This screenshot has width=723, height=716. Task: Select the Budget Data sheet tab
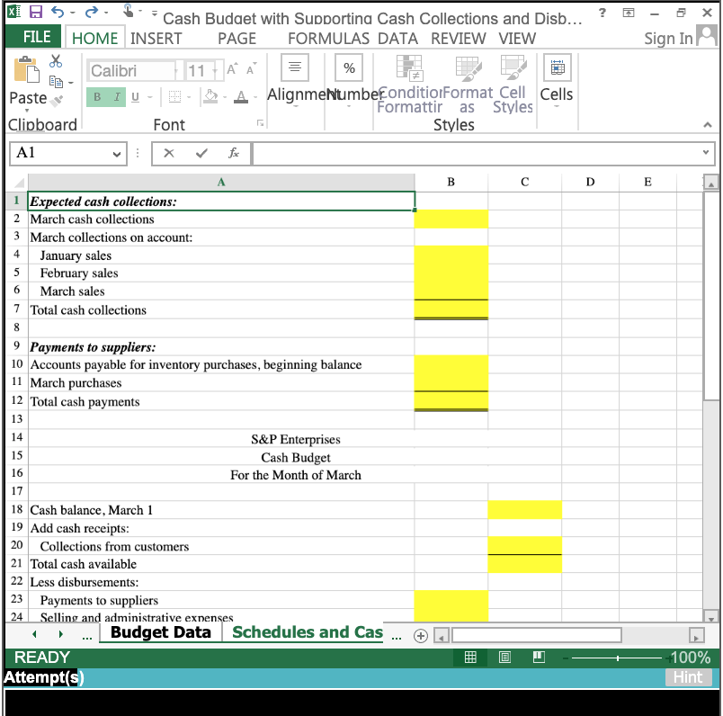coord(160,632)
